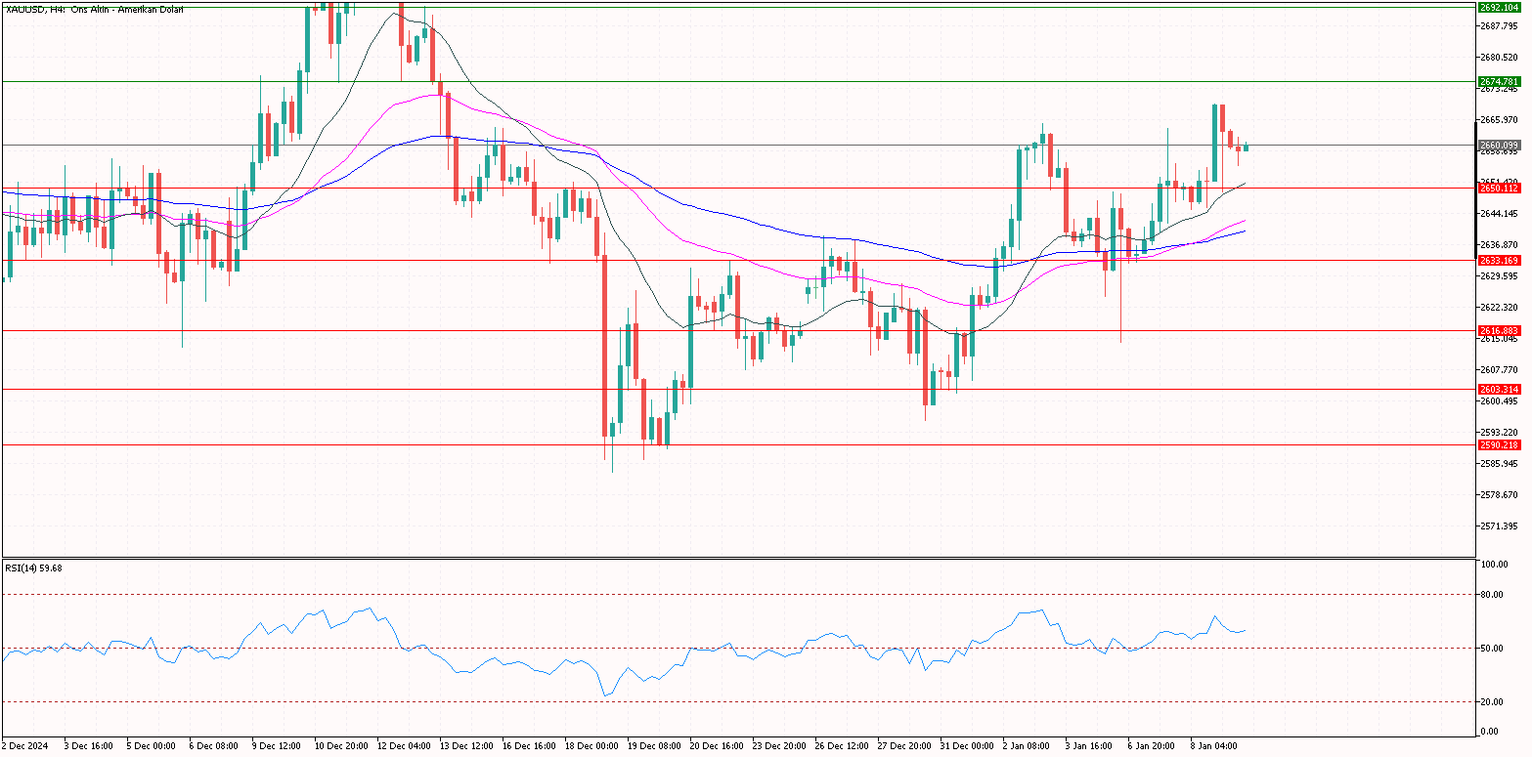Click the 2578.670 price axis value
The height and width of the screenshot is (757, 1532).
click(x=1499, y=495)
